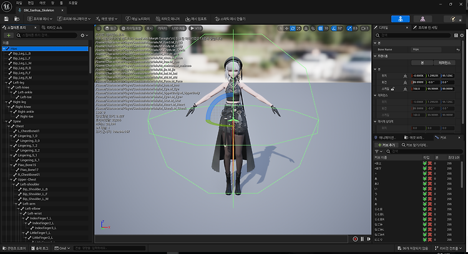Open the viewport Character menu
Viewport: 468px width, 254px height.
162,28
